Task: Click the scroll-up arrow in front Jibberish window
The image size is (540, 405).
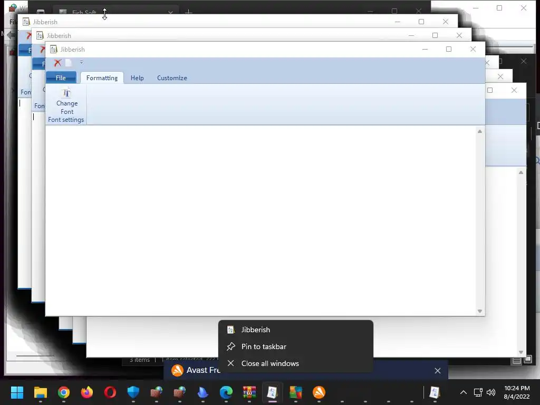Action: 480,131
